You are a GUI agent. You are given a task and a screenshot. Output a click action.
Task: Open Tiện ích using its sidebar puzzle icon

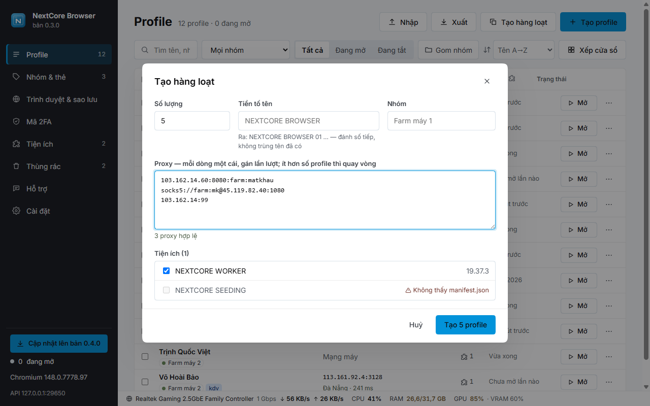pos(16,144)
